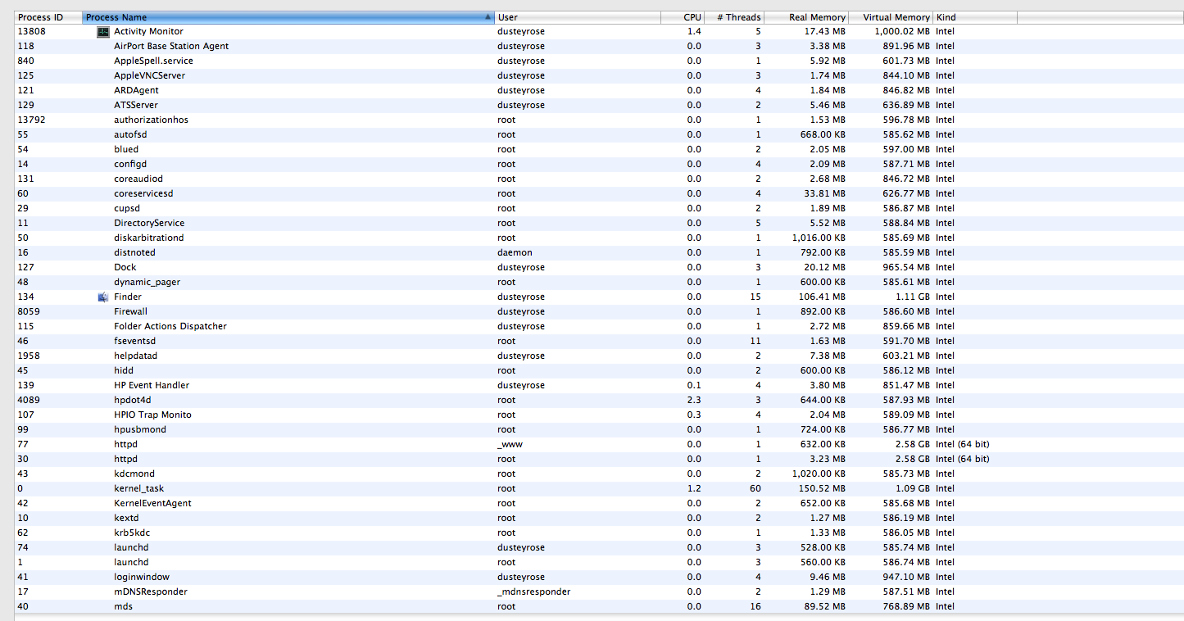This screenshot has width=1184, height=621.
Task: Select the httpd process owned by _www
Action: pyautogui.click(x=599, y=444)
